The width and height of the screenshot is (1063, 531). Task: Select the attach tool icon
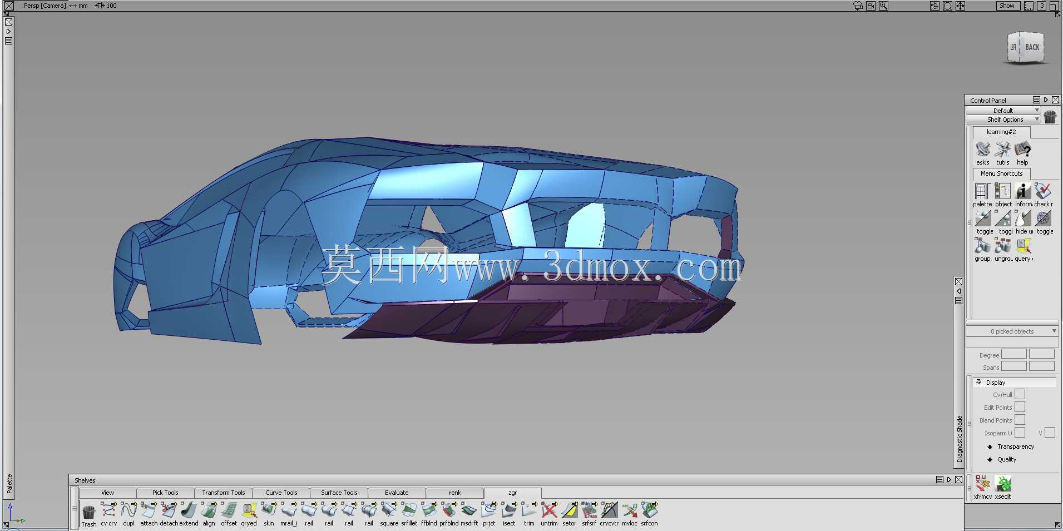tap(149, 510)
